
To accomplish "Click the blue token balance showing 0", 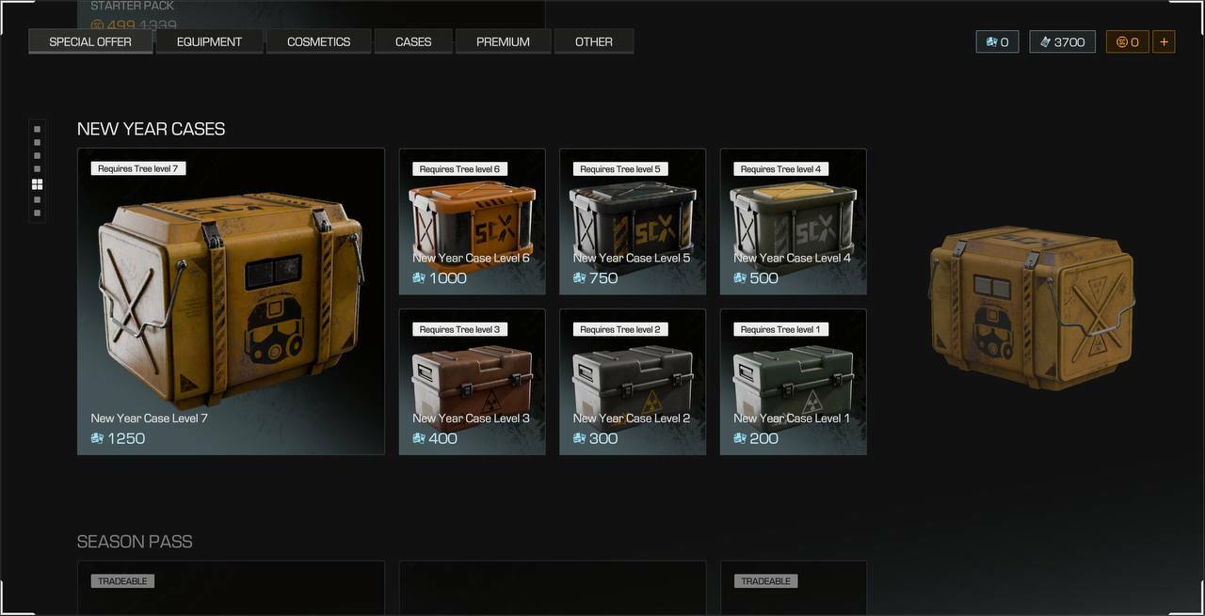I will [997, 41].
